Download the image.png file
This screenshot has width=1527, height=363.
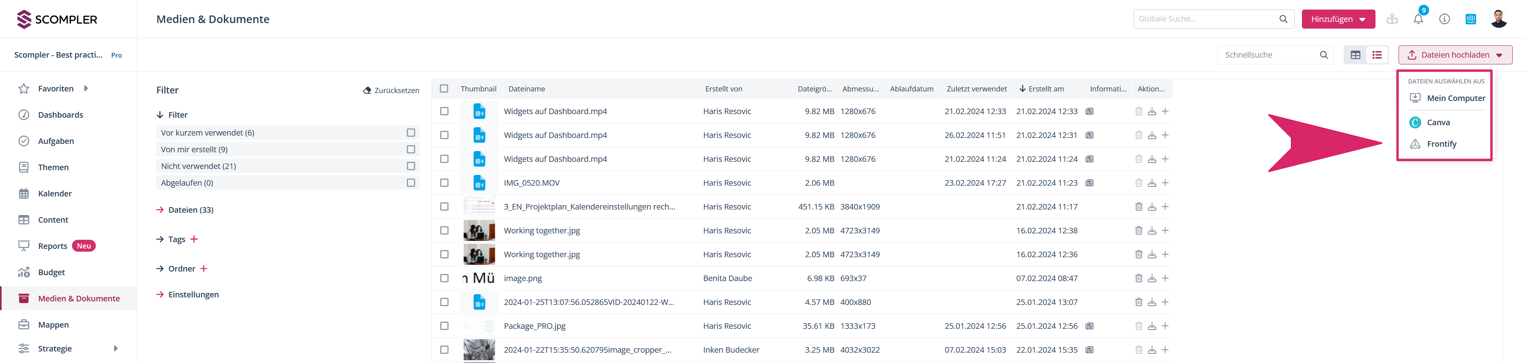[x=1152, y=278]
